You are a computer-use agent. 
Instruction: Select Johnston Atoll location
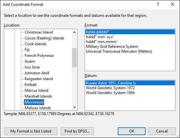coord(37,73)
